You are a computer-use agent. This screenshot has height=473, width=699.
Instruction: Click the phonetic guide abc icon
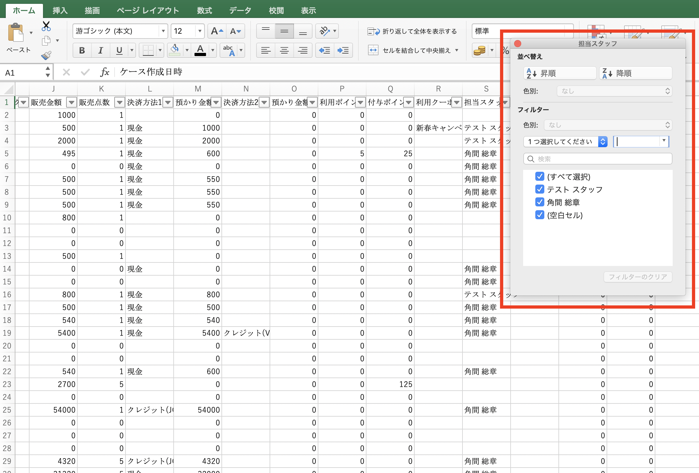tap(229, 50)
